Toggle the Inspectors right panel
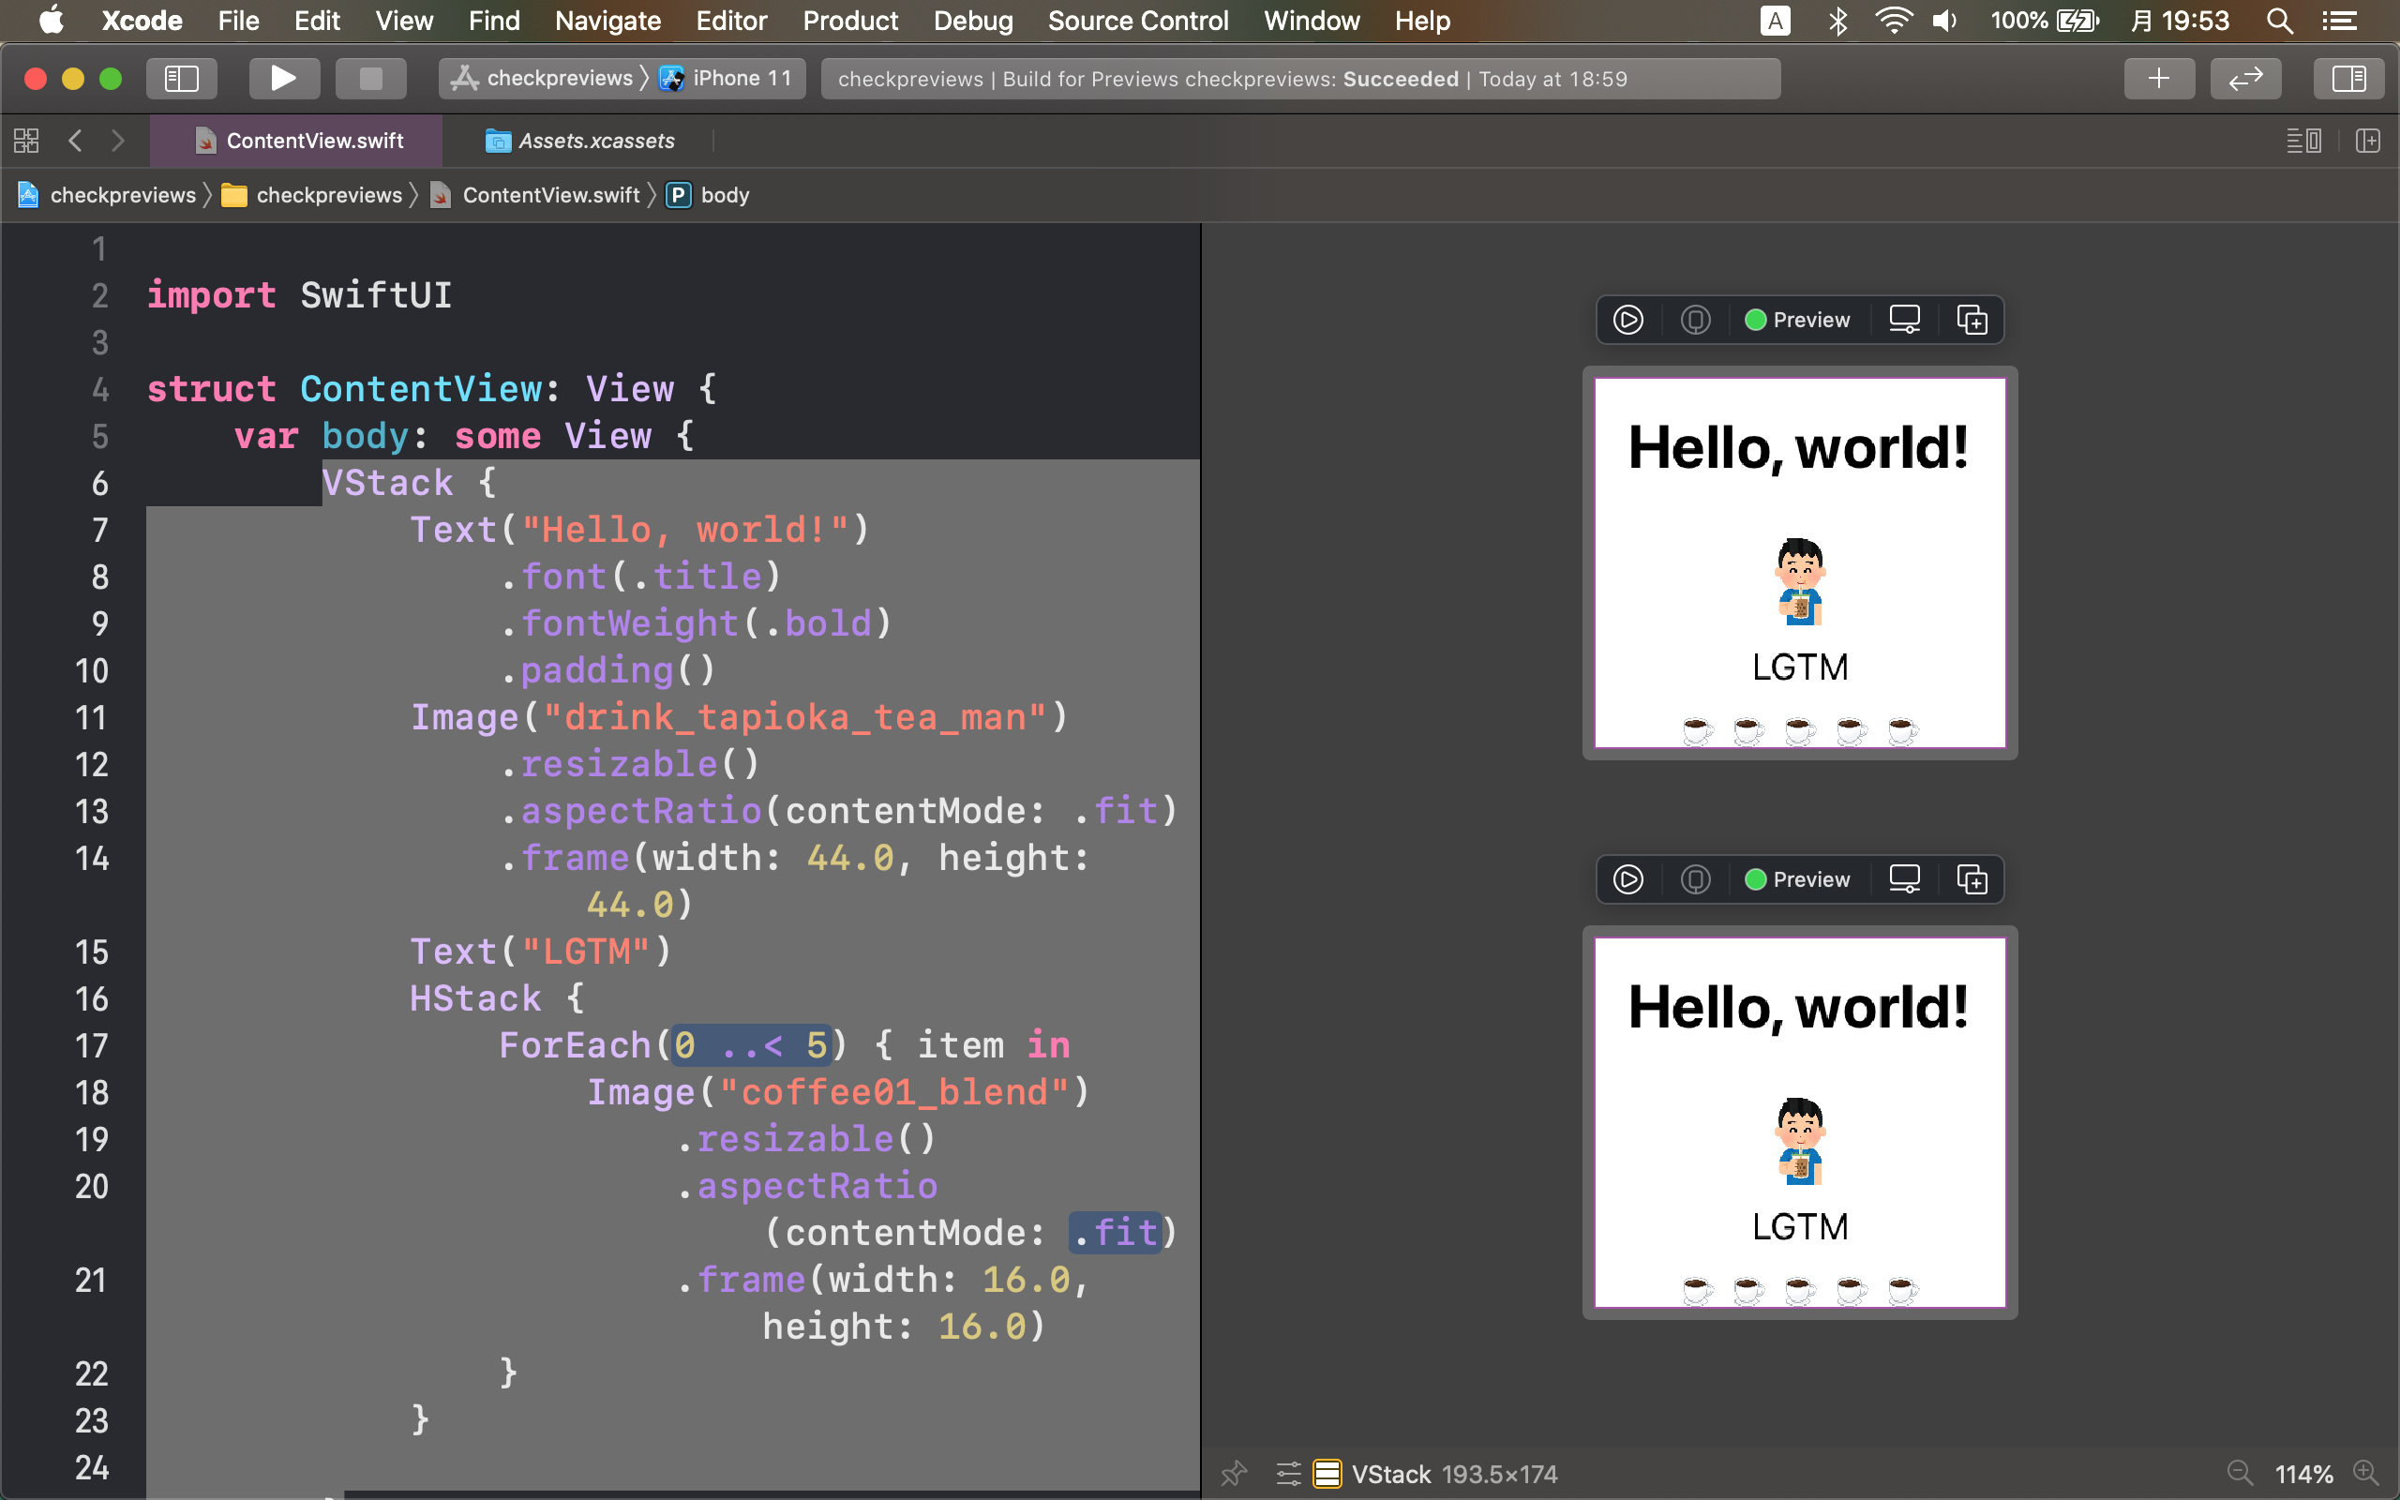The width and height of the screenshot is (2400, 1500). coord(2347,79)
